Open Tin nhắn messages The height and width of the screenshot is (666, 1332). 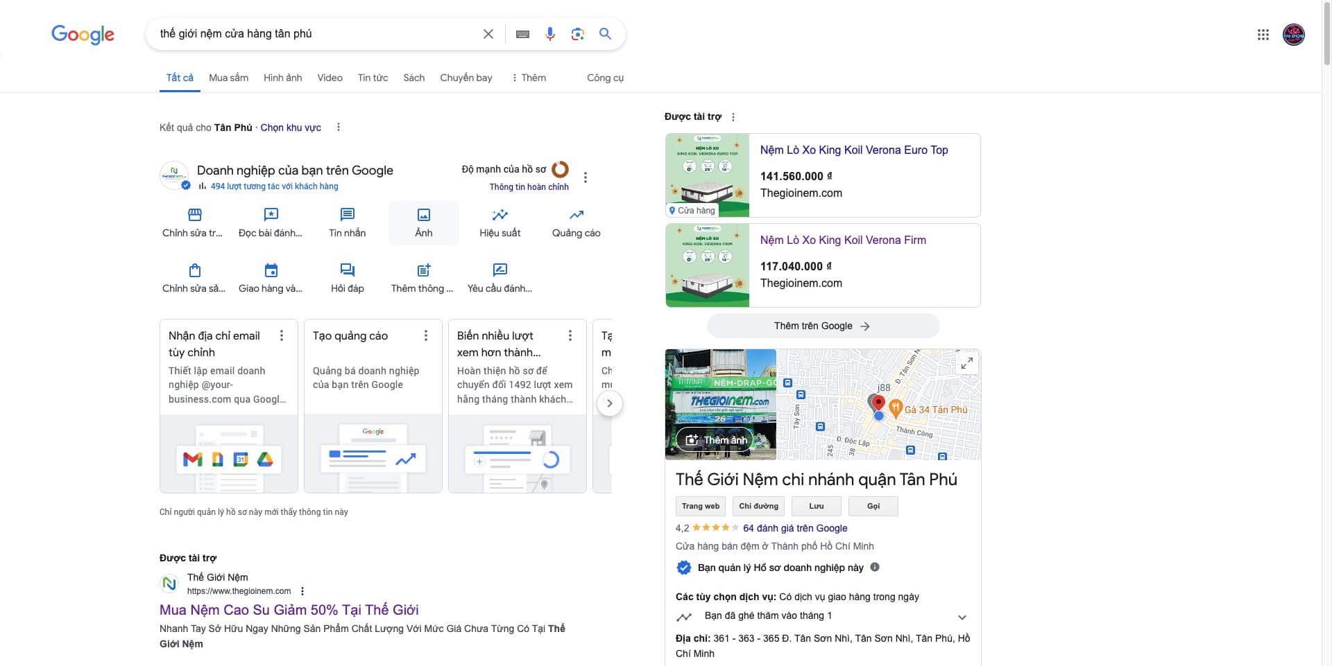click(348, 222)
